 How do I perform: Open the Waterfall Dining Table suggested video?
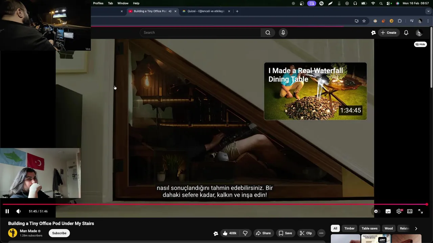pyautogui.click(x=315, y=91)
